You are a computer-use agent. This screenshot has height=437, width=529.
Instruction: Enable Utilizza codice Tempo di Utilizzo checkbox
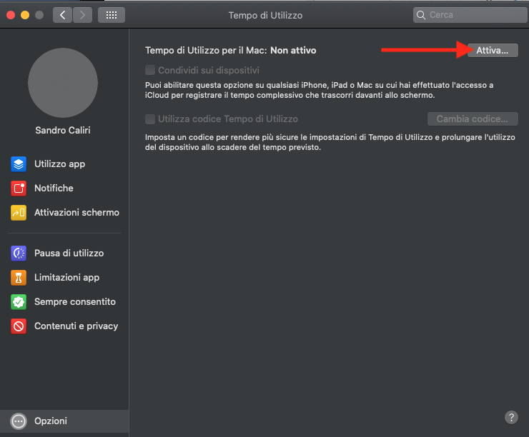[x=150, y=119]
